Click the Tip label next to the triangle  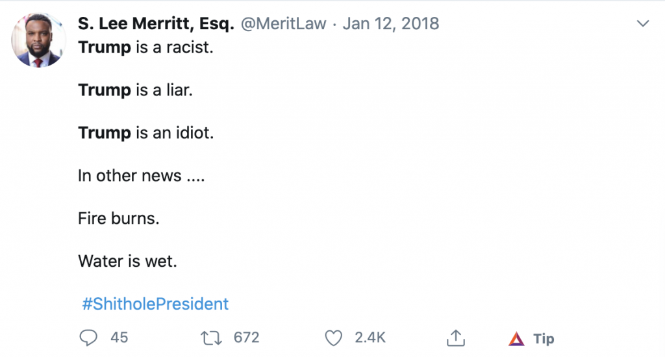coord(544,338)
